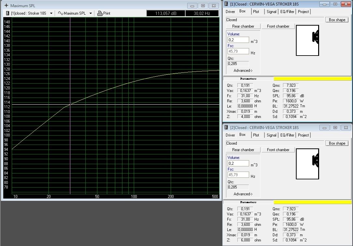The width and height of the screenshot is (353, 246).
Task: Switch to the Plot tab in window [1]Closed
Action: click(x=256, y=12)
